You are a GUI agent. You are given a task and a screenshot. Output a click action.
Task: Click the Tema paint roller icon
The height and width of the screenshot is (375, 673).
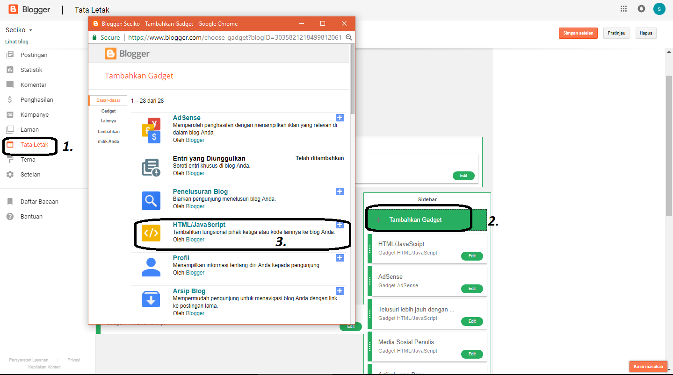click(x=10, y=159)
